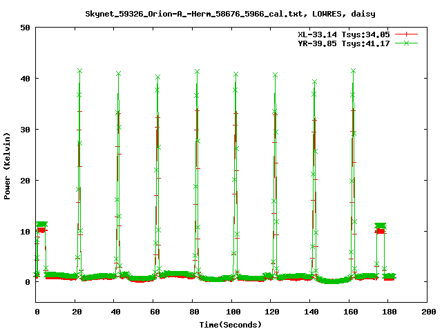
Task: Click the red XL legend line sample
Action: [x=406, y=34]
